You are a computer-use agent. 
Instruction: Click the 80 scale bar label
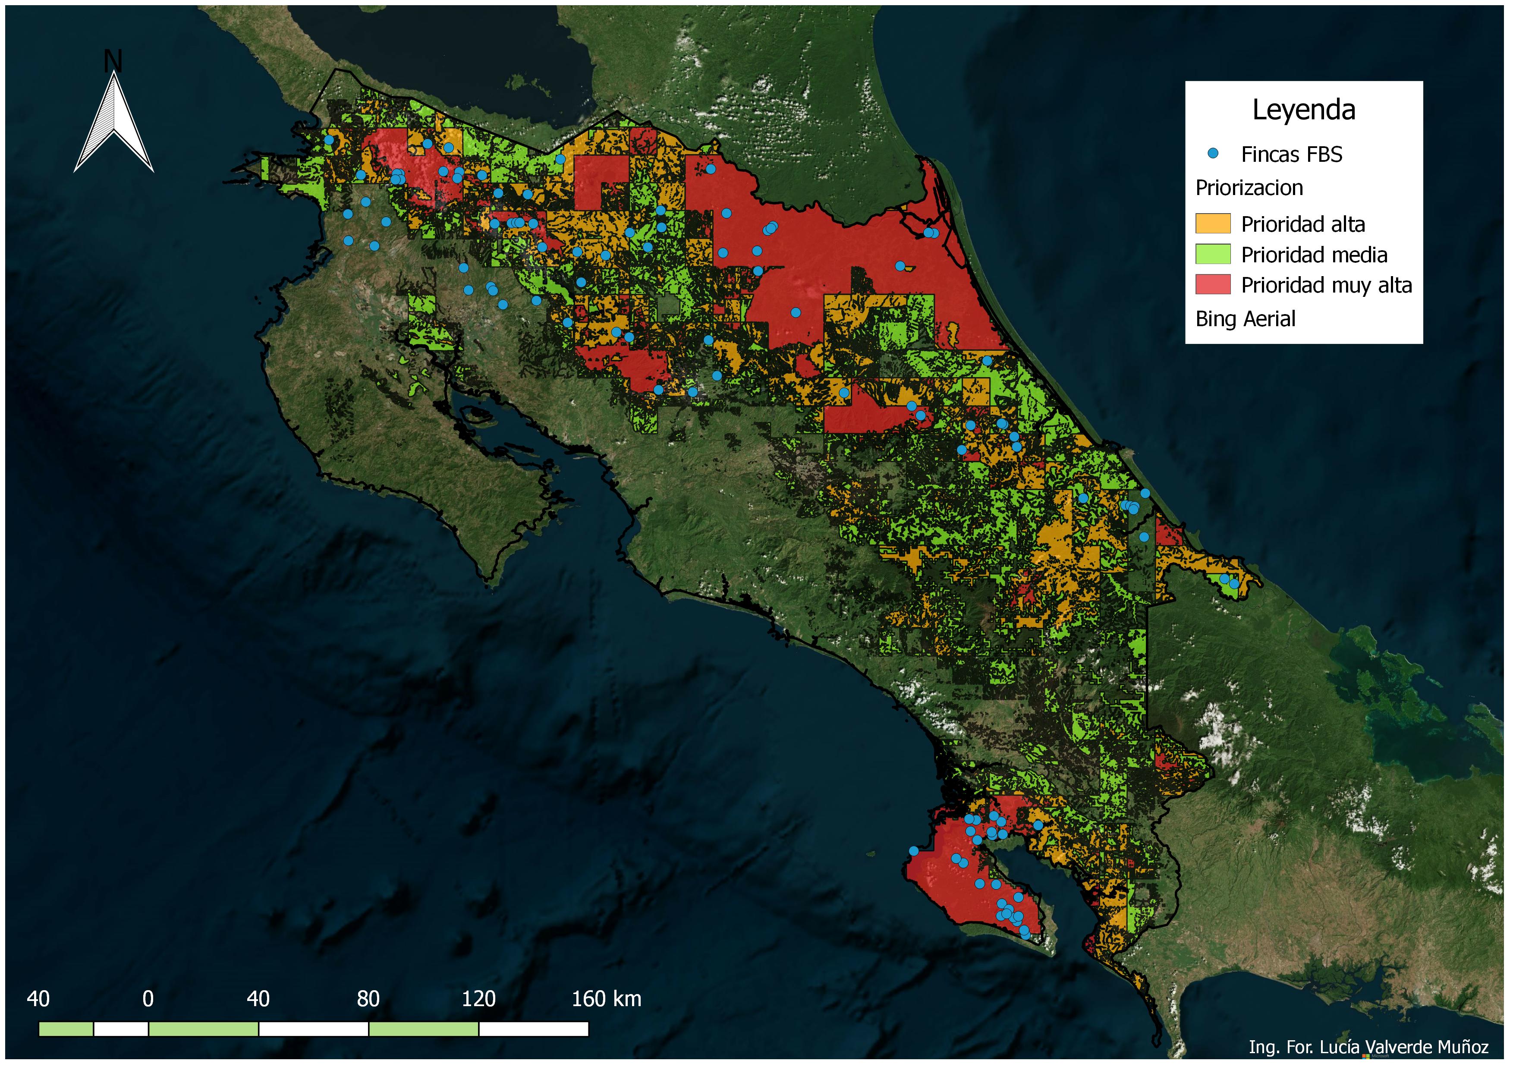pyautogui.click(x=368, y=999)
